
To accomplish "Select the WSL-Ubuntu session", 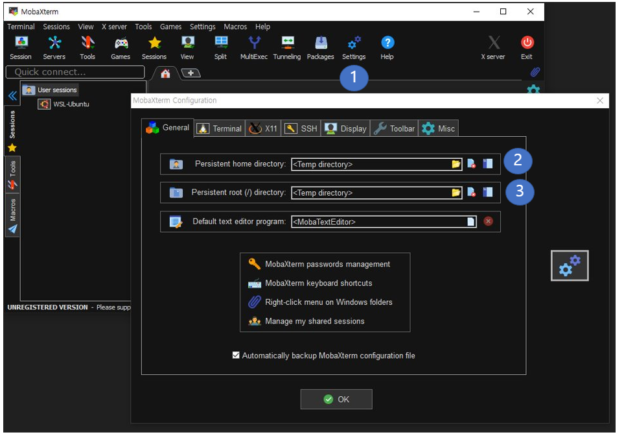I will click(x=64, y=104).
